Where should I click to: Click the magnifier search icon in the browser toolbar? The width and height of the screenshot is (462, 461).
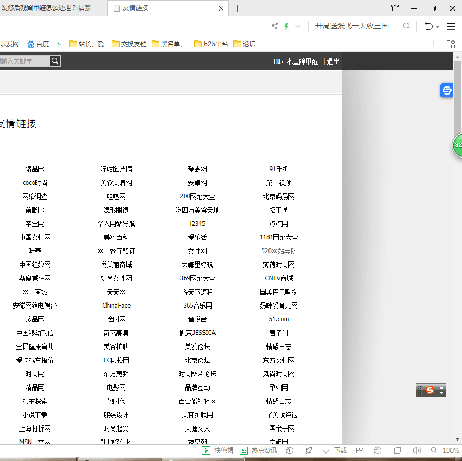pyautogui.click(x=406, y=26)
